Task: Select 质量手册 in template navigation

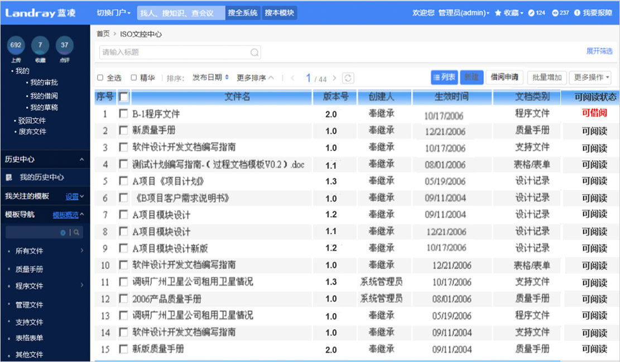Action: tap(29, 269)
